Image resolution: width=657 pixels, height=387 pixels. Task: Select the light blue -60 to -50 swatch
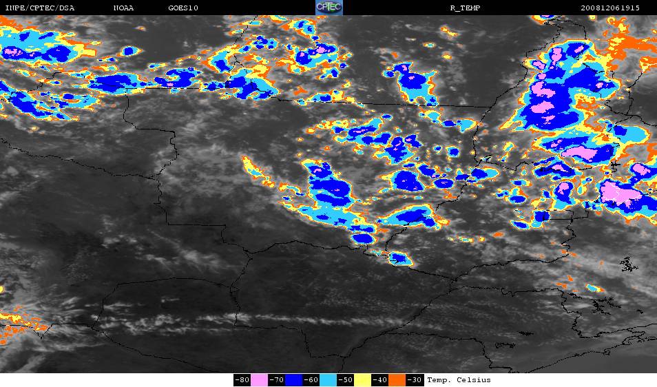[x=328, y=380]
